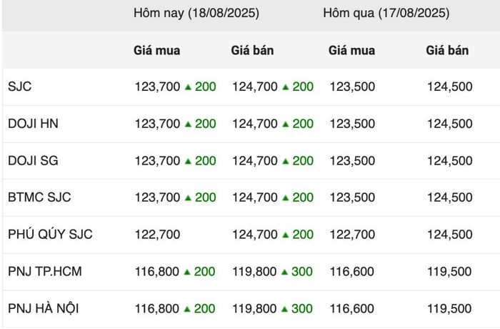Click up arrow beside DOJI HN buy price
This screenshot has height=329, width=500.
pyautogui.click(x=188, y=124)
